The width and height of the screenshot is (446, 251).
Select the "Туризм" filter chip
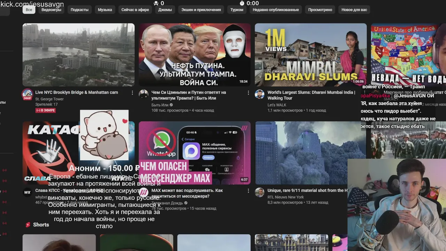click(237, 10)
